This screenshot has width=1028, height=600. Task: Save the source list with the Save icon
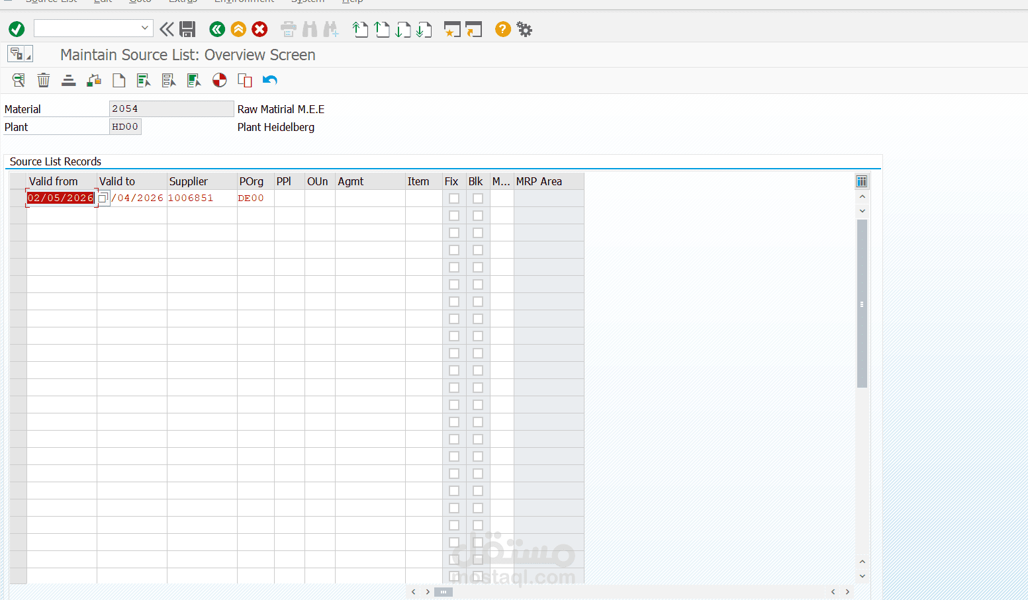point(187,29)
